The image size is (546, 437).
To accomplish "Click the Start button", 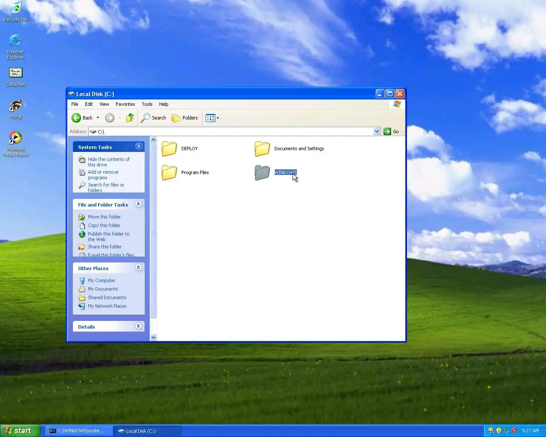I will [20, 431].
